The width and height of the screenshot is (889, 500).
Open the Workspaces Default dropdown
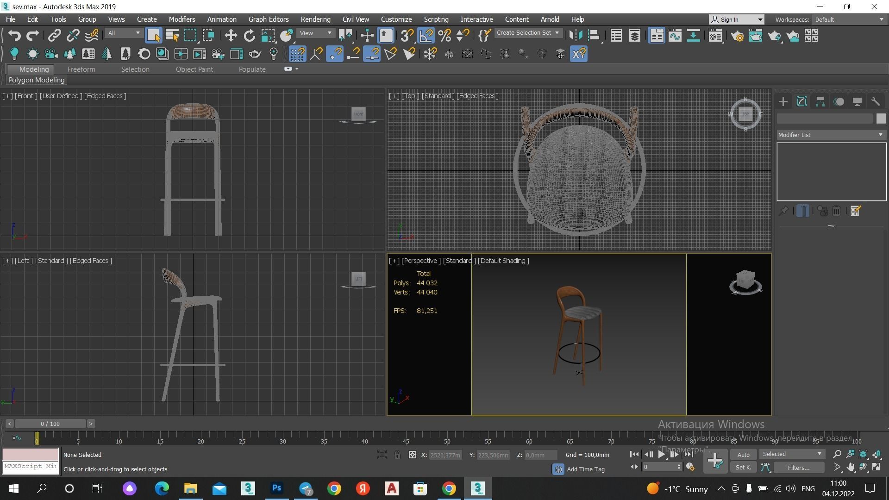(x=849, y=19)
